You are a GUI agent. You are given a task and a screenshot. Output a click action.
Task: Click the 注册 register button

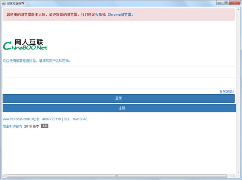click(x=119, y=108)
